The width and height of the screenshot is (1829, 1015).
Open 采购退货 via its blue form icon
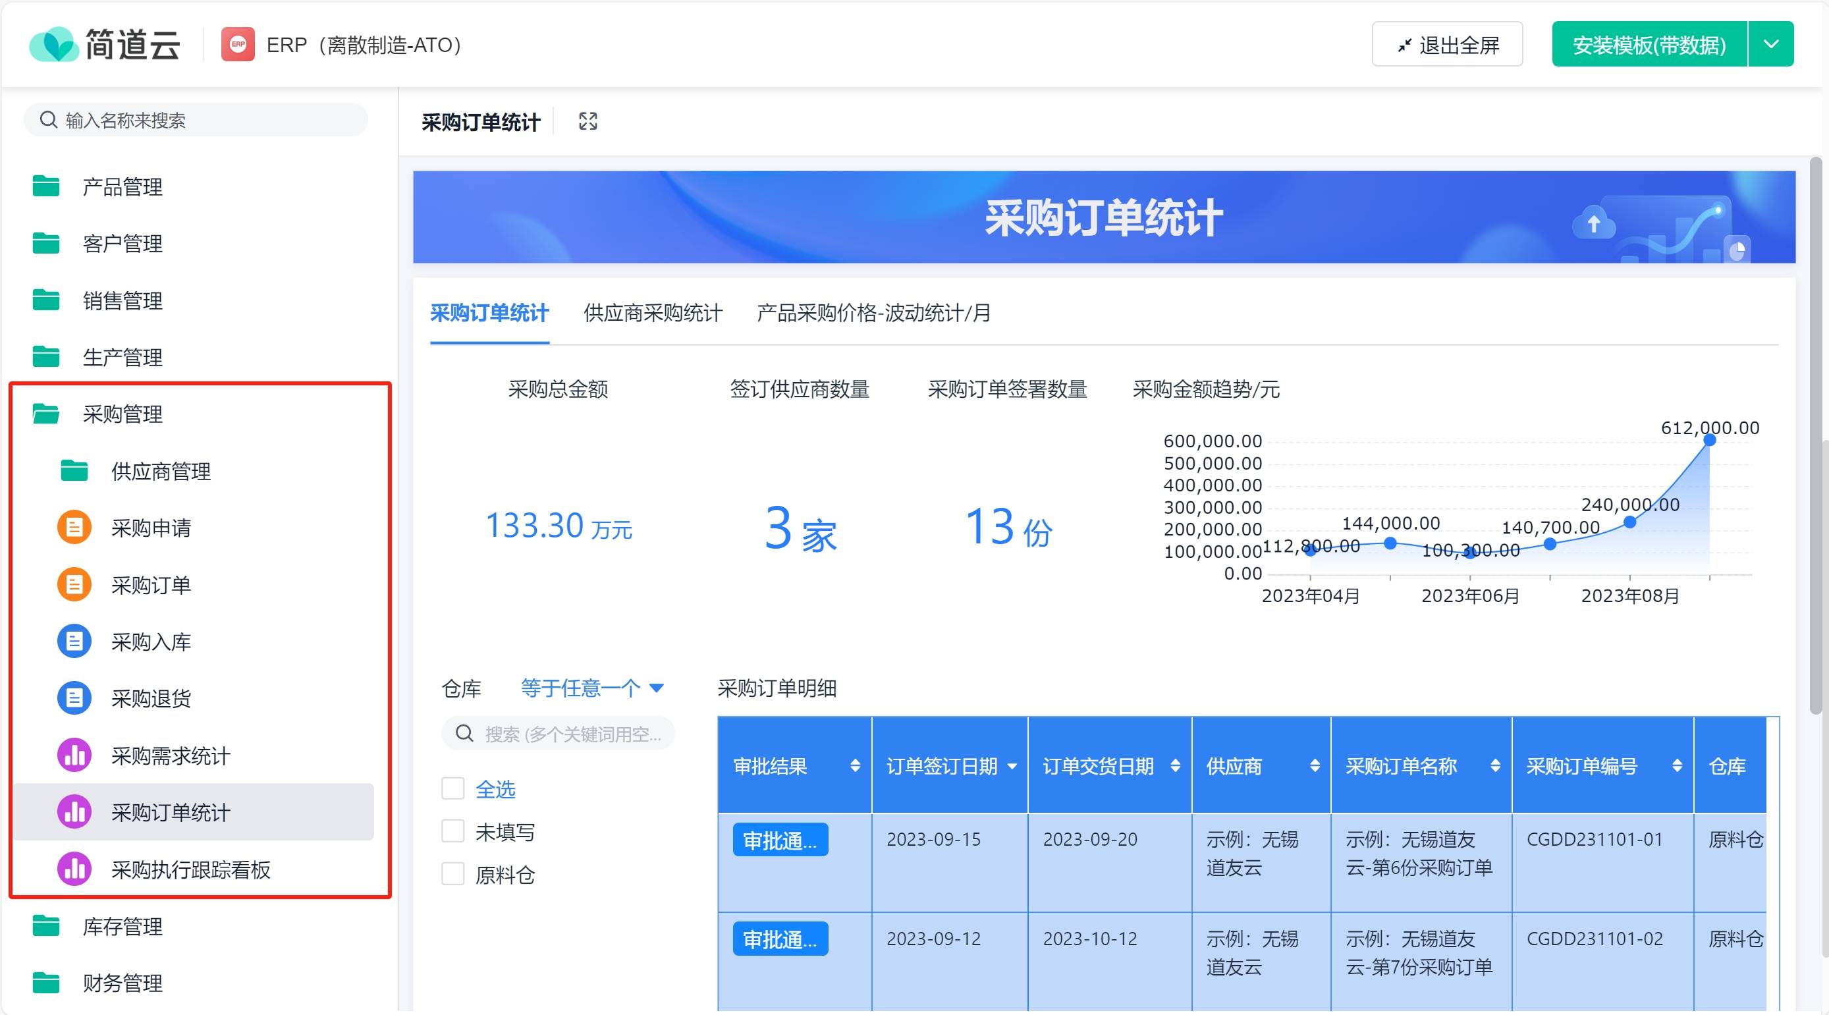click(74, 698)
